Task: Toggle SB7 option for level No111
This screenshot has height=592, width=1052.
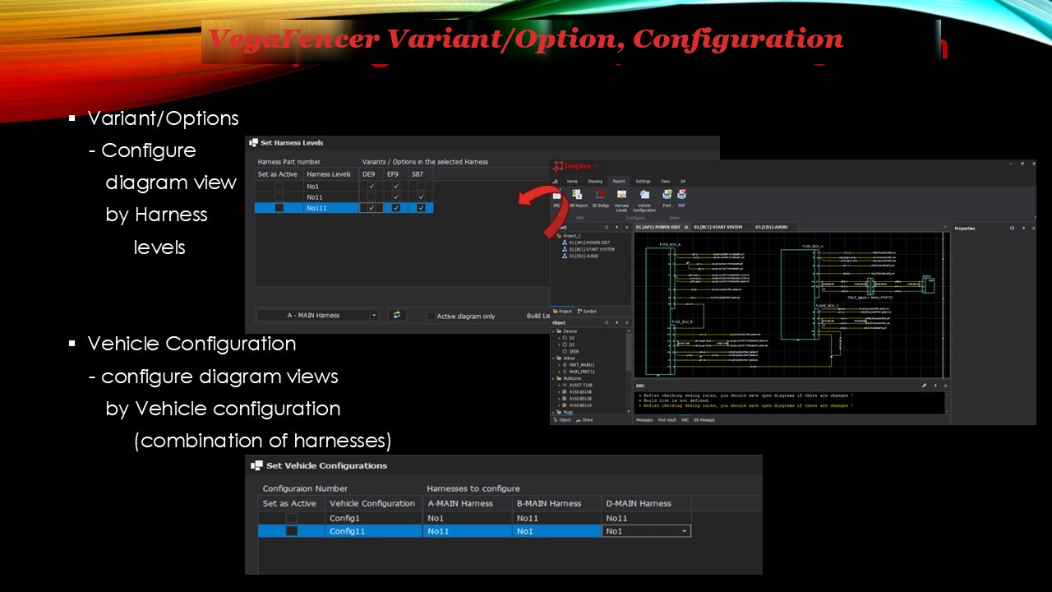Action: [421, 208]
